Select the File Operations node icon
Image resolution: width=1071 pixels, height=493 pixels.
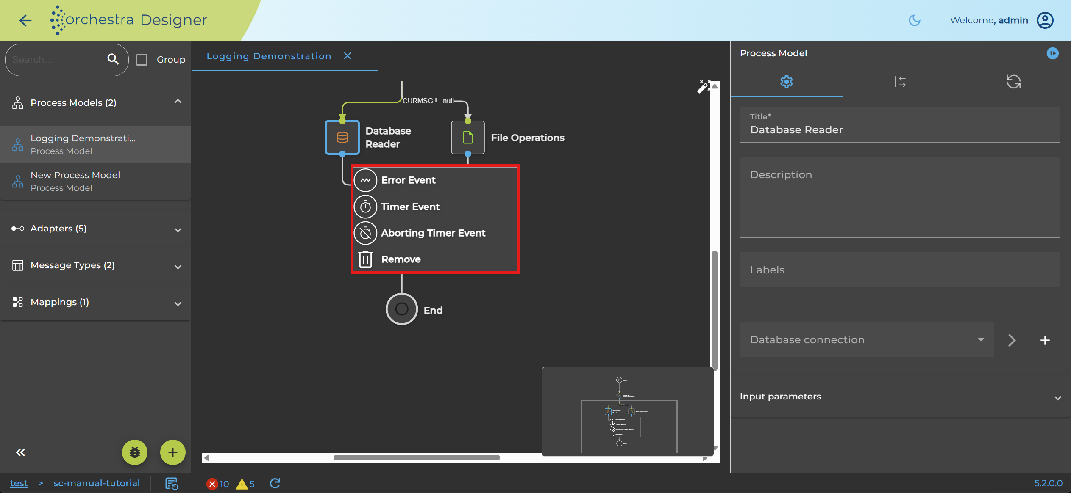[468, 138]
